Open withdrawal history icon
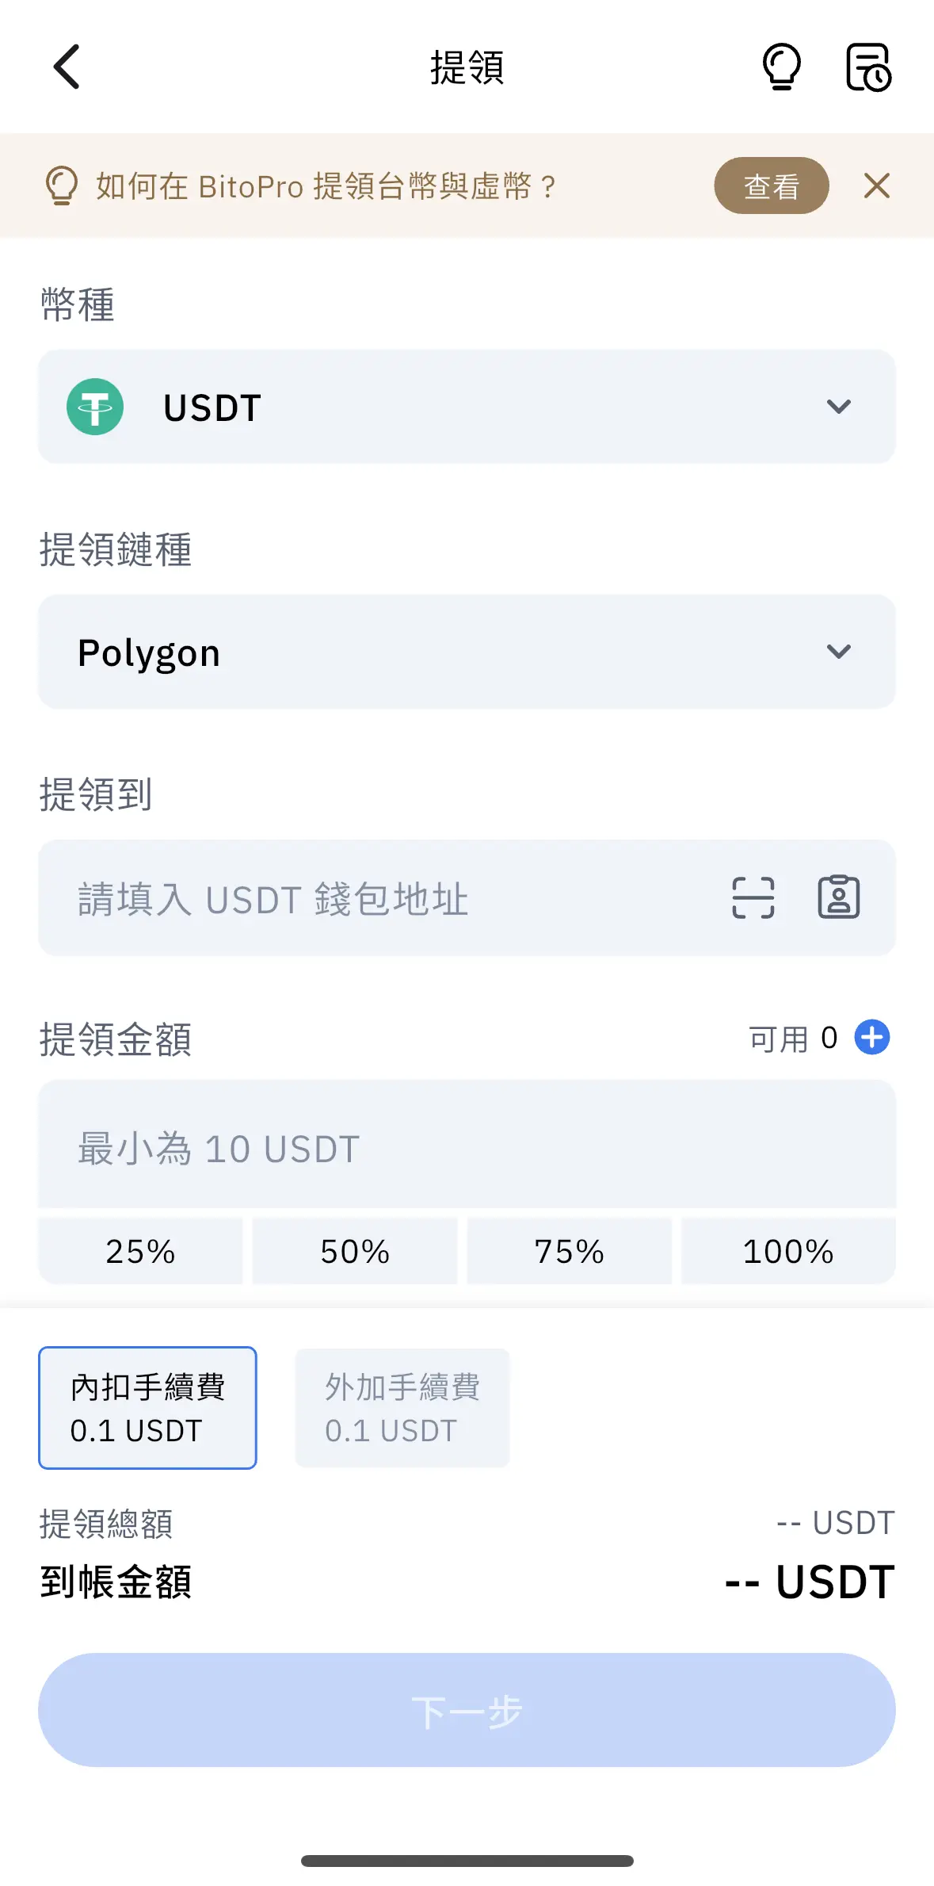Screen dimensions: 934x1886 (x=868, y=67)
